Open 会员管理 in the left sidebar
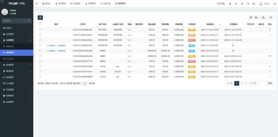 point(16,34)
